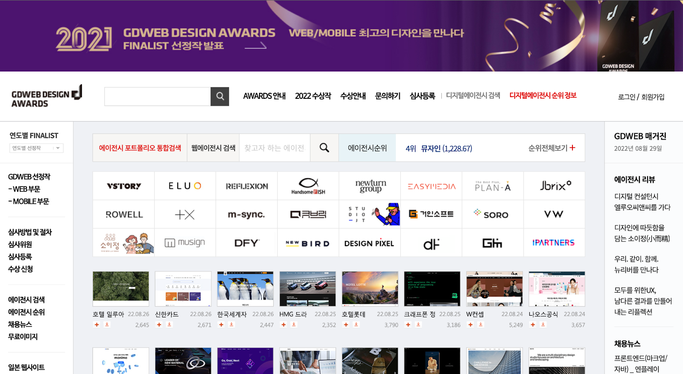This screenshot has width=683, height=374.
Task: Click 수상 신청 sidebar link
Action: (20, 269)
